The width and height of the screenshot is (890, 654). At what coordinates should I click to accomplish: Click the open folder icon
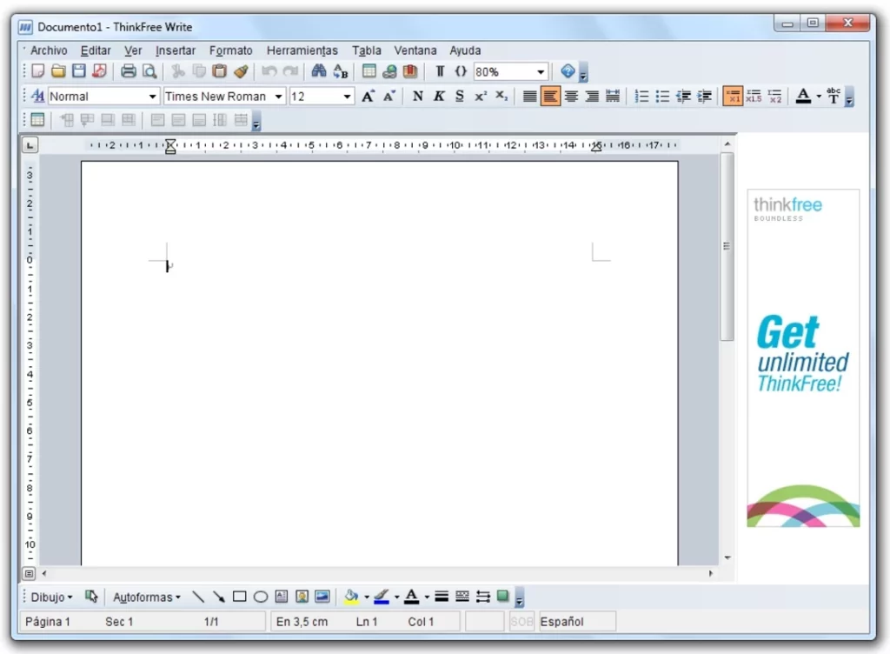point(58,71)
